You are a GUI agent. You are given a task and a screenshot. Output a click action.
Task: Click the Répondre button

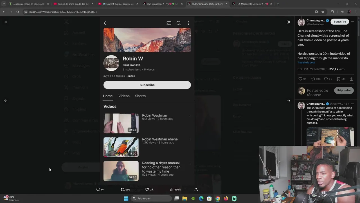pyautogui.click(x=344, y=90)
